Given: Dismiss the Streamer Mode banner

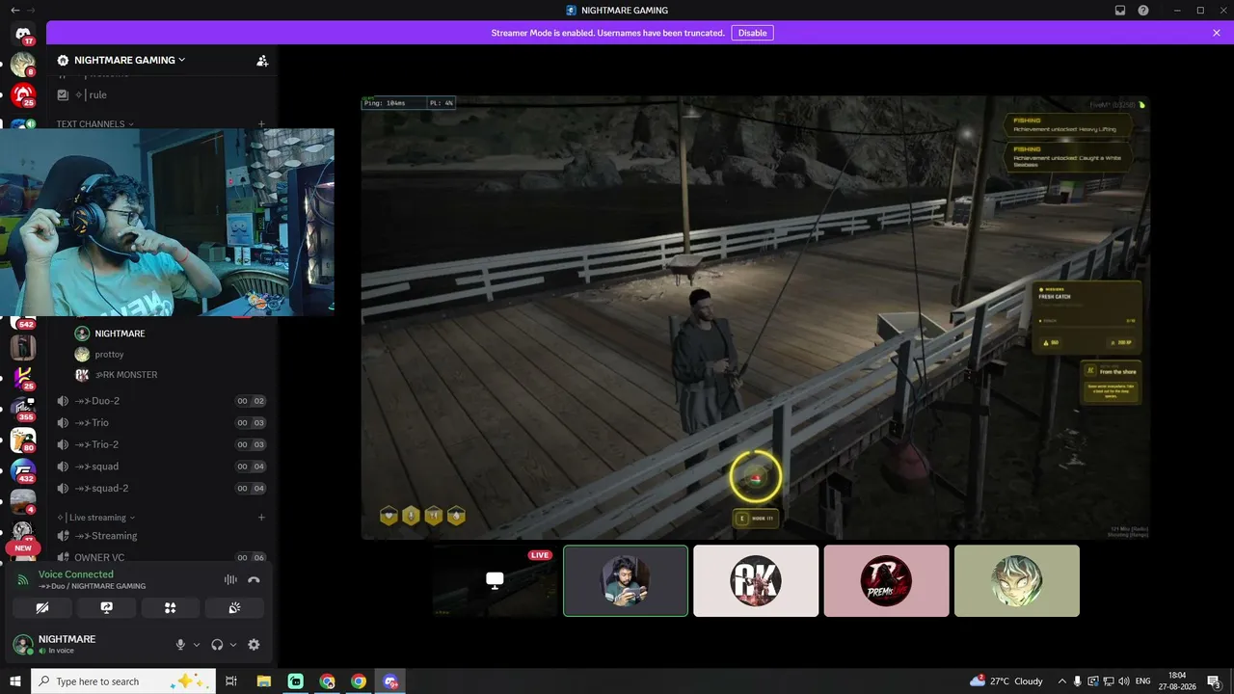Looking at the screenshot, I should [1217, 33].
